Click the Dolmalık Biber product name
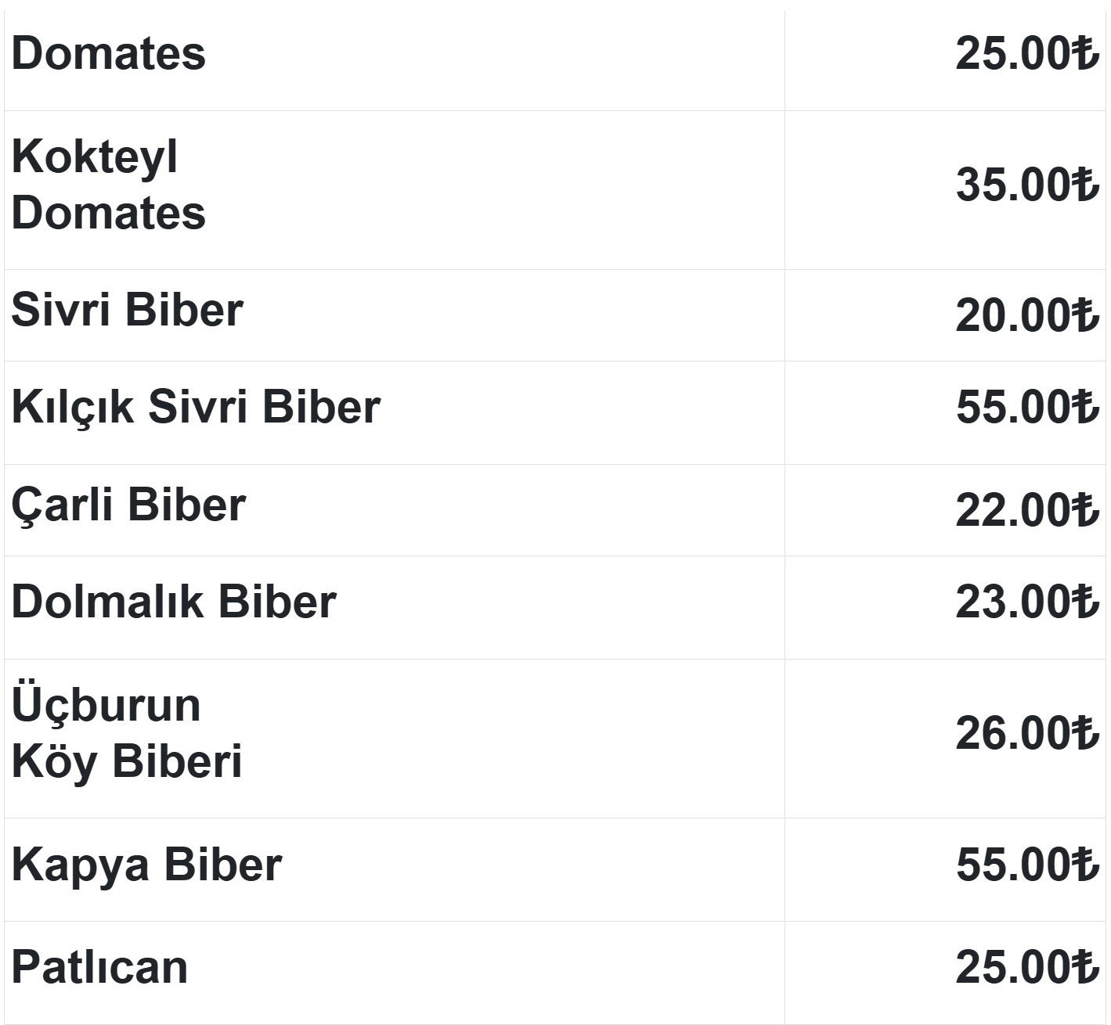The height and width of the screenshot is (1025, 1111). (x=174, y=602)
